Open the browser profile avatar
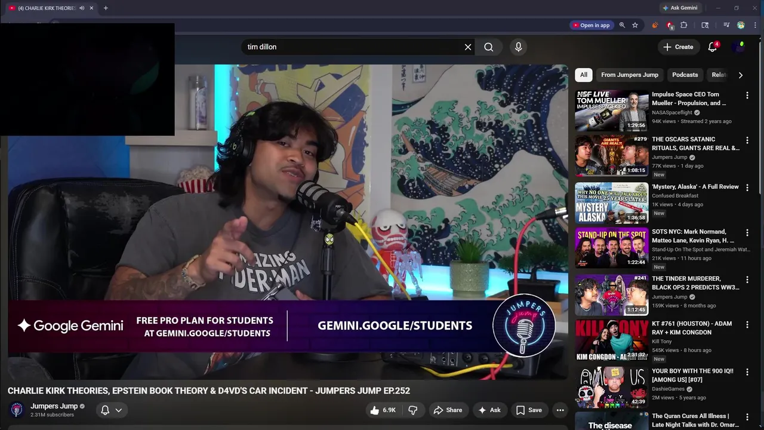 [741, 25]
